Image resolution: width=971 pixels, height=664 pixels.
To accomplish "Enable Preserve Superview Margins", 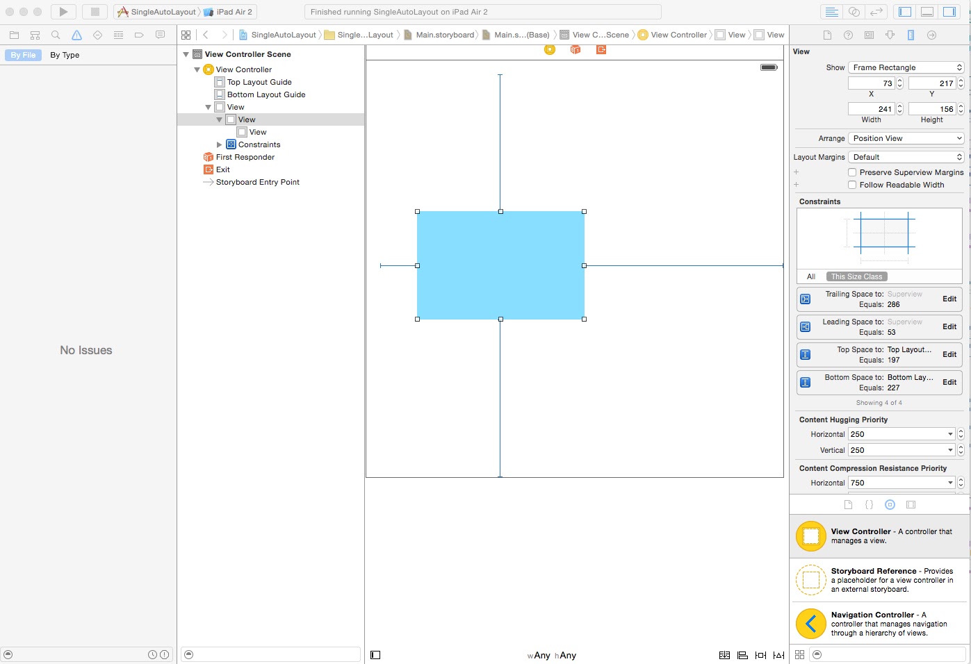I will [x=852, y=172].
